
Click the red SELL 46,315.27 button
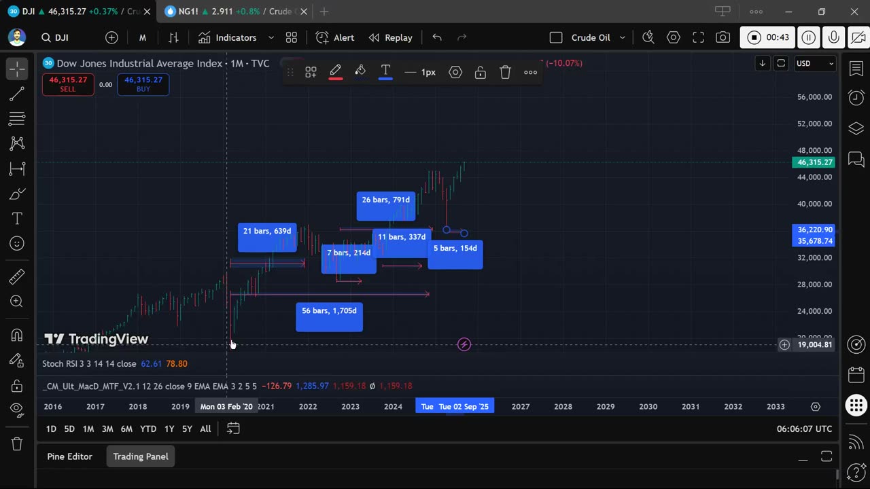pos(68,84)
